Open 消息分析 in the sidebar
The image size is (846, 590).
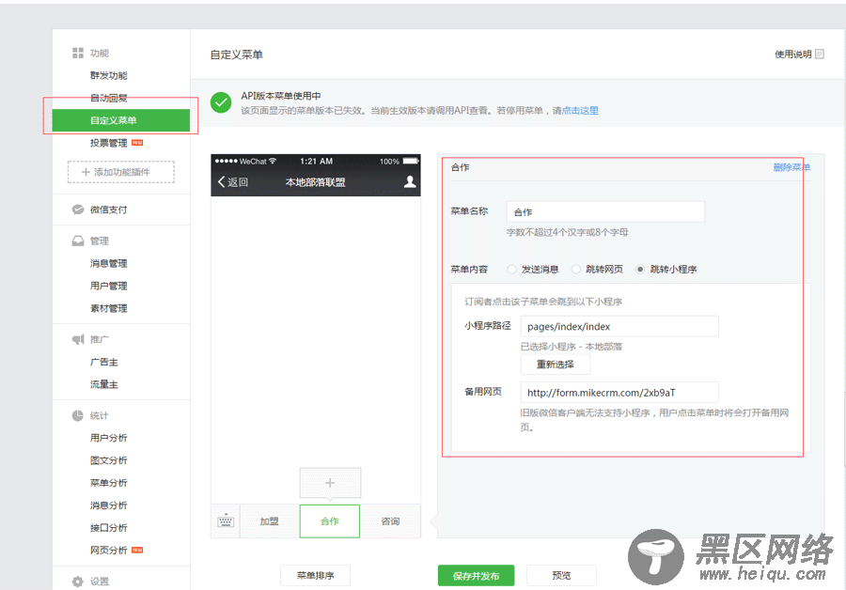point(108,505)
